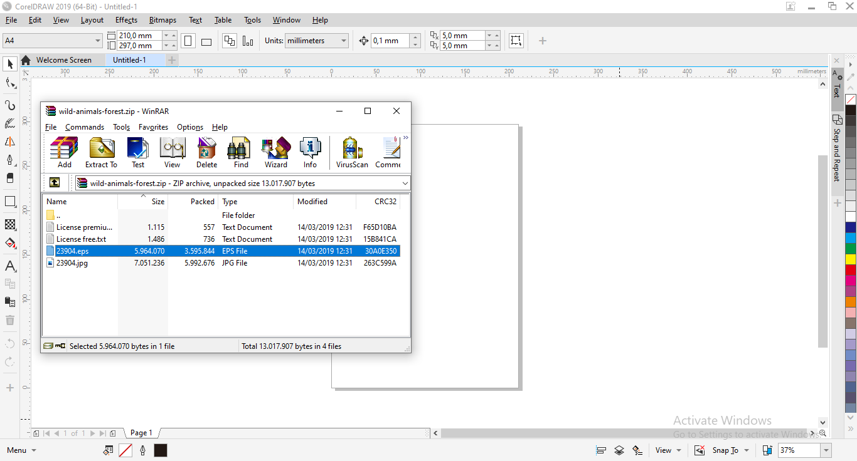Select the Freehand curve tool
The width and height of the screenshot is (857, 461).
[10, 105]
